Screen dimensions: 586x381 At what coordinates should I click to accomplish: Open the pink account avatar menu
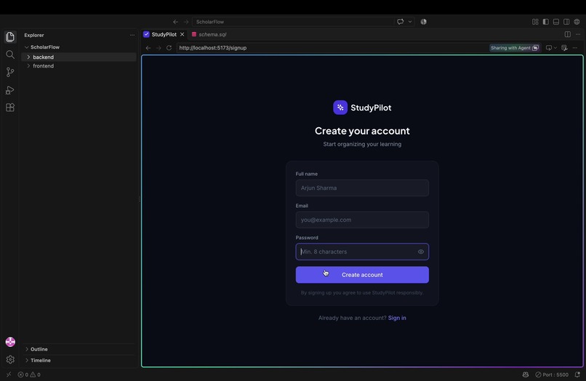[x=10, y=342]
